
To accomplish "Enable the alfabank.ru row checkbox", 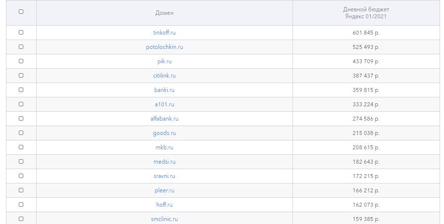I will (x=21, y=118).
